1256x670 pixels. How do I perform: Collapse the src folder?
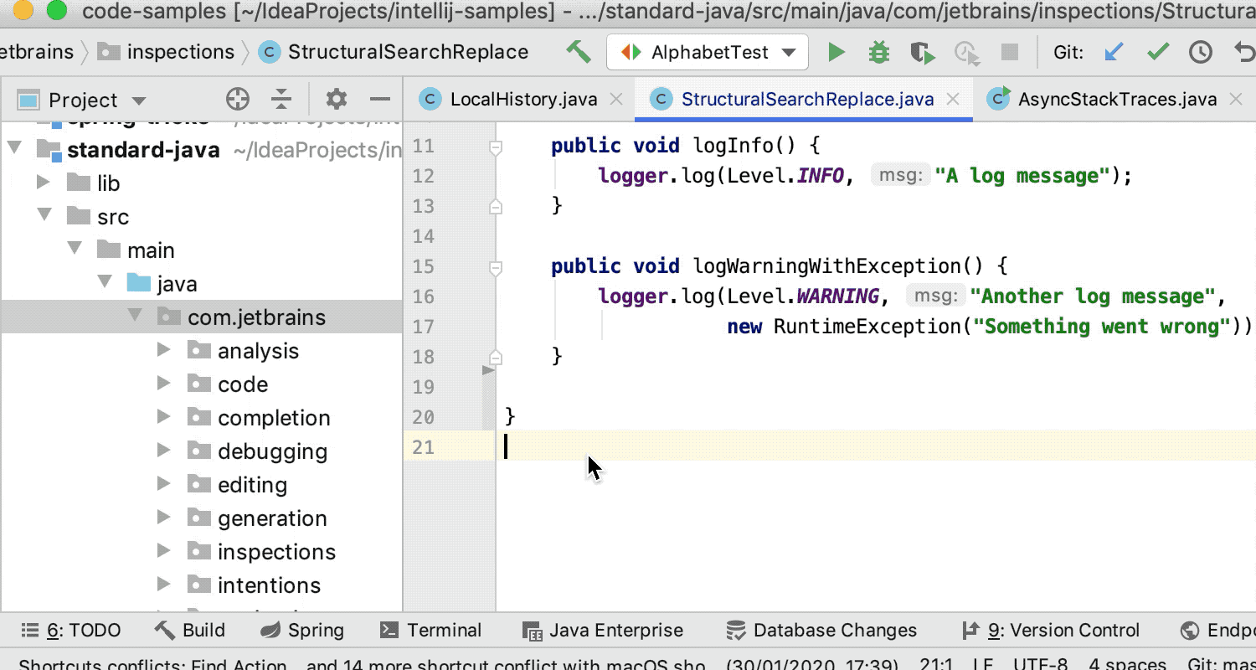(44, 215)
